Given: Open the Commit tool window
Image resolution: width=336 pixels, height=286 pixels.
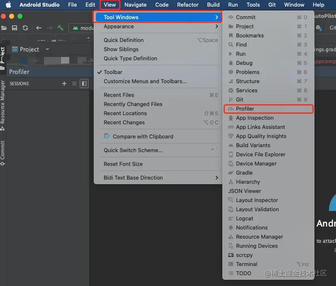Looking at the screenshot, I should point(268,17).
